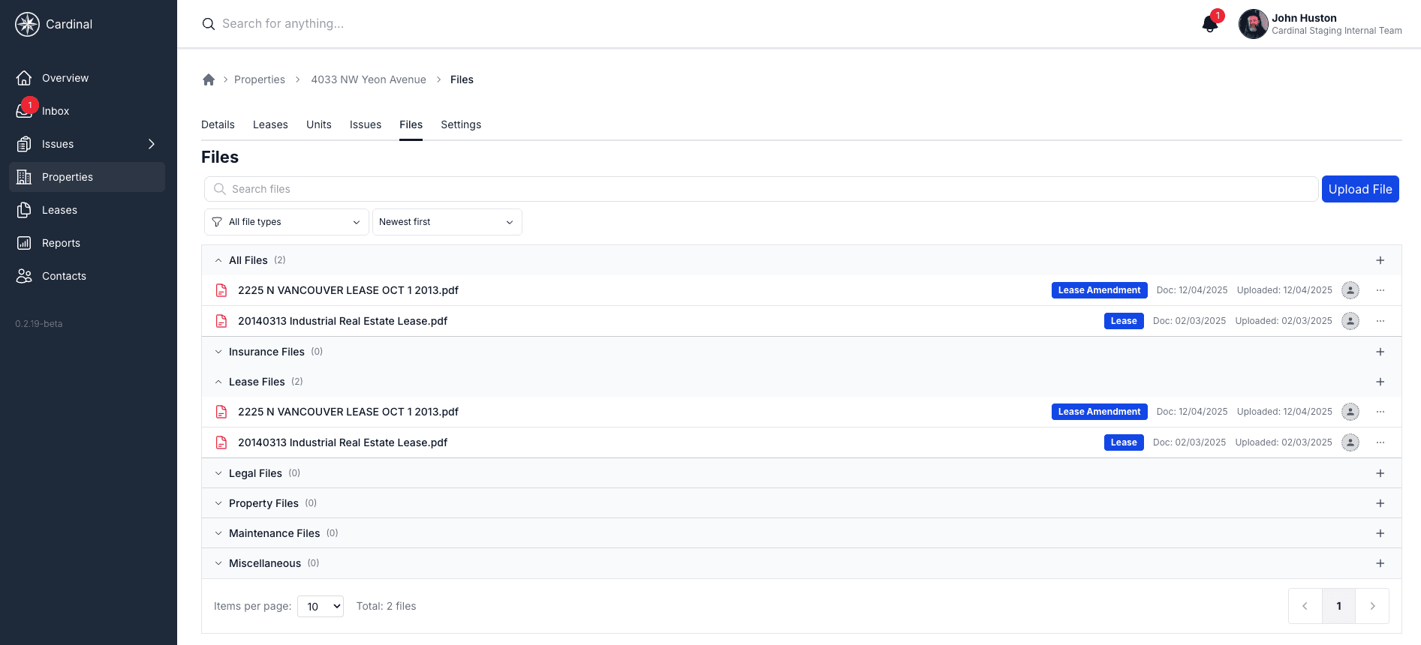This screenshot has width=1421, height=645.
Task: Switch to the Leases tab
Action: point(270,124)
